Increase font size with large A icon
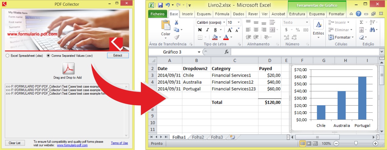Screen dimensions: 387x150 tap(230, 30)
